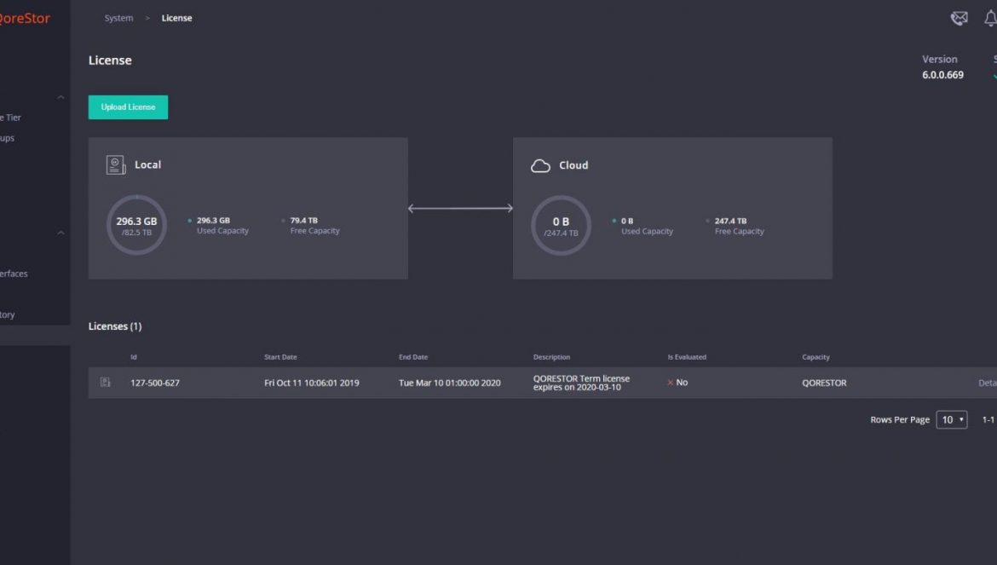This screenshot has height=565, width=997.
Task: Click the Id column header
Action: (134, 357)
